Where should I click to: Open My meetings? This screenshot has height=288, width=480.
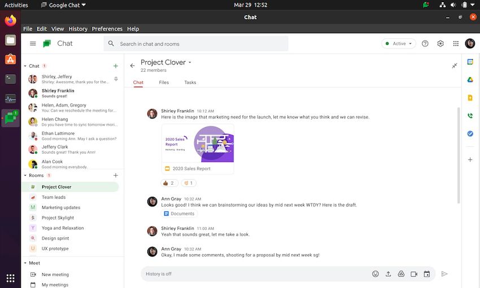[55, 285]
